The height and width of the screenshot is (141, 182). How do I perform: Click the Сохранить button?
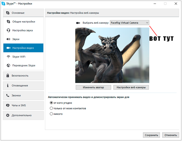pyautogui.click(x=151, y=135)
